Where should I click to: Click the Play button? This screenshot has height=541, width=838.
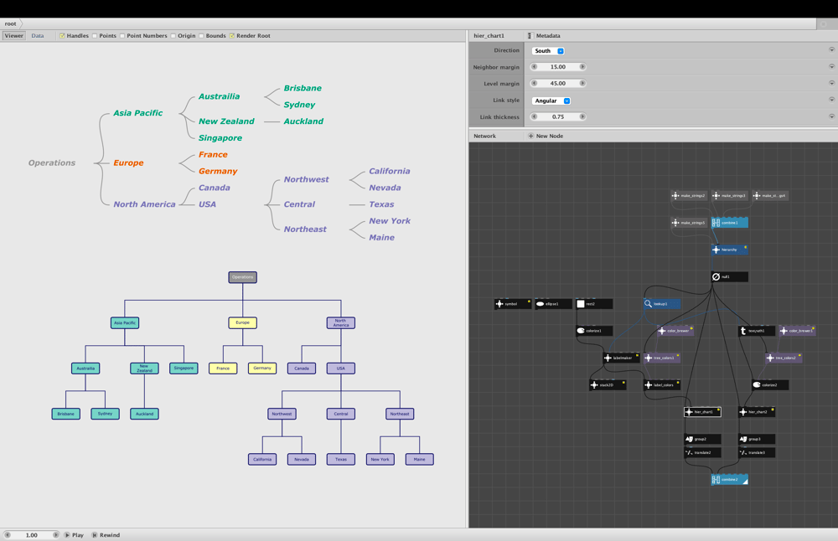tap(75, 534)
